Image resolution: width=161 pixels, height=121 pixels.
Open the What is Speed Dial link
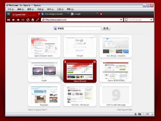pos(38,110)
